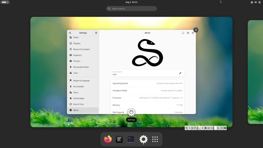The image size is (263, 148).
Task: Click the search icon in Settings
Action: coord(70,33)
